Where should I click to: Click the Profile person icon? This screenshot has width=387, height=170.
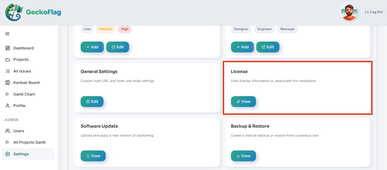8,106
